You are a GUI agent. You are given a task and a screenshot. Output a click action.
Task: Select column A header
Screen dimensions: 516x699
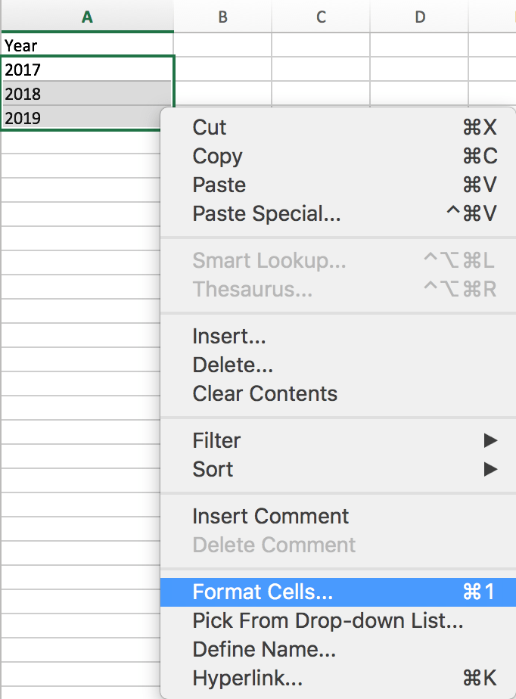[x=87, y=14]
